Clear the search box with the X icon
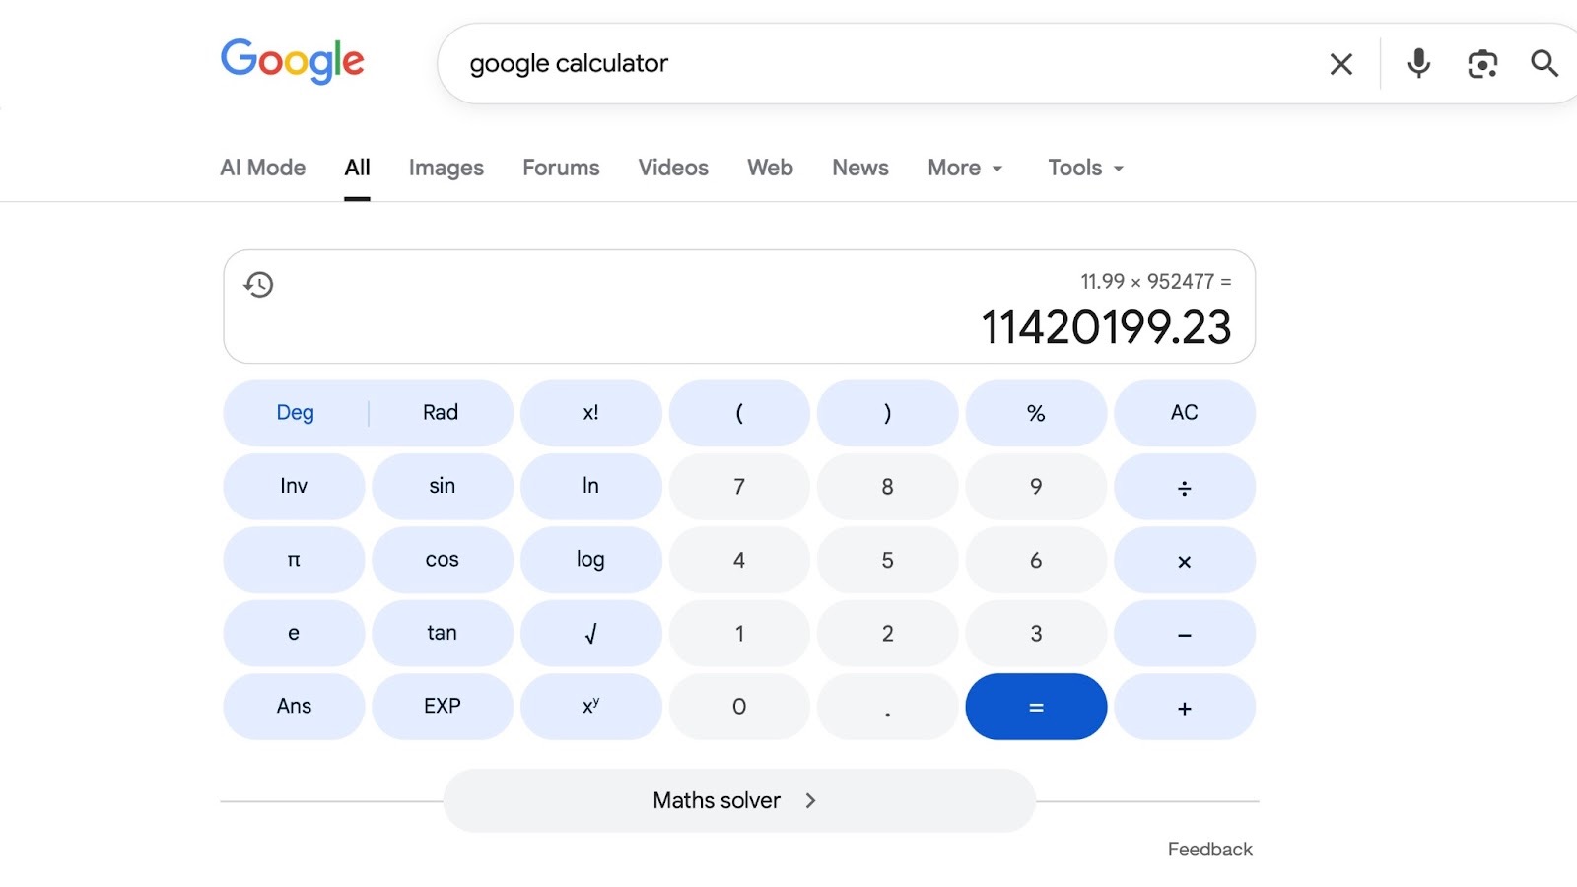 (1340, 63)
